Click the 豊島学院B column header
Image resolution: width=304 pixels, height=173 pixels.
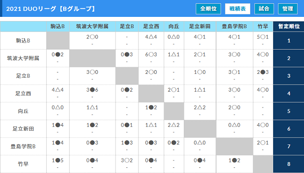[x=234, y=27]
